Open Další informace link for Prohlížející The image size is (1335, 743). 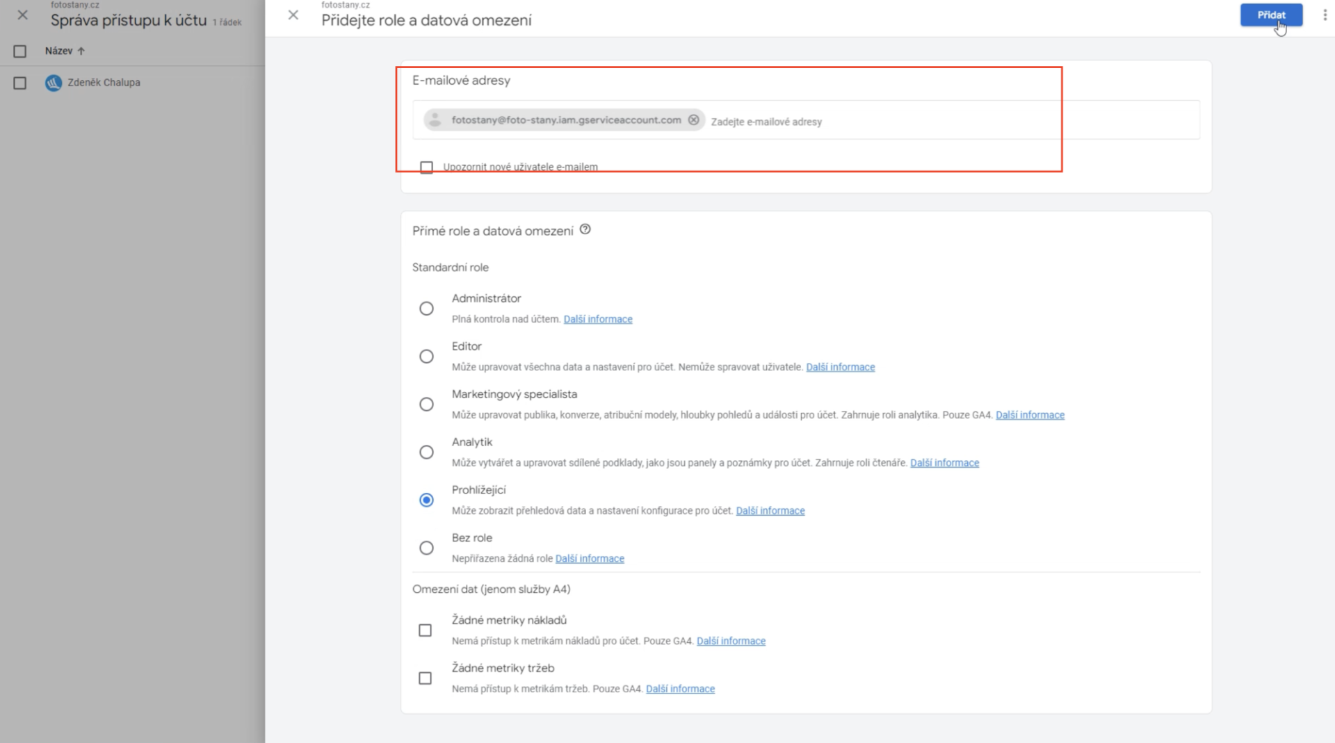tap(770, 511)
